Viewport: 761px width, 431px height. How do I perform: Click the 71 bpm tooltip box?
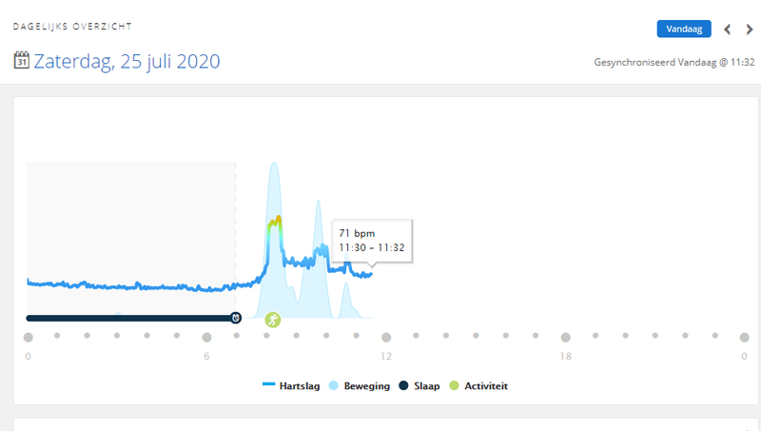click(372, 238)
